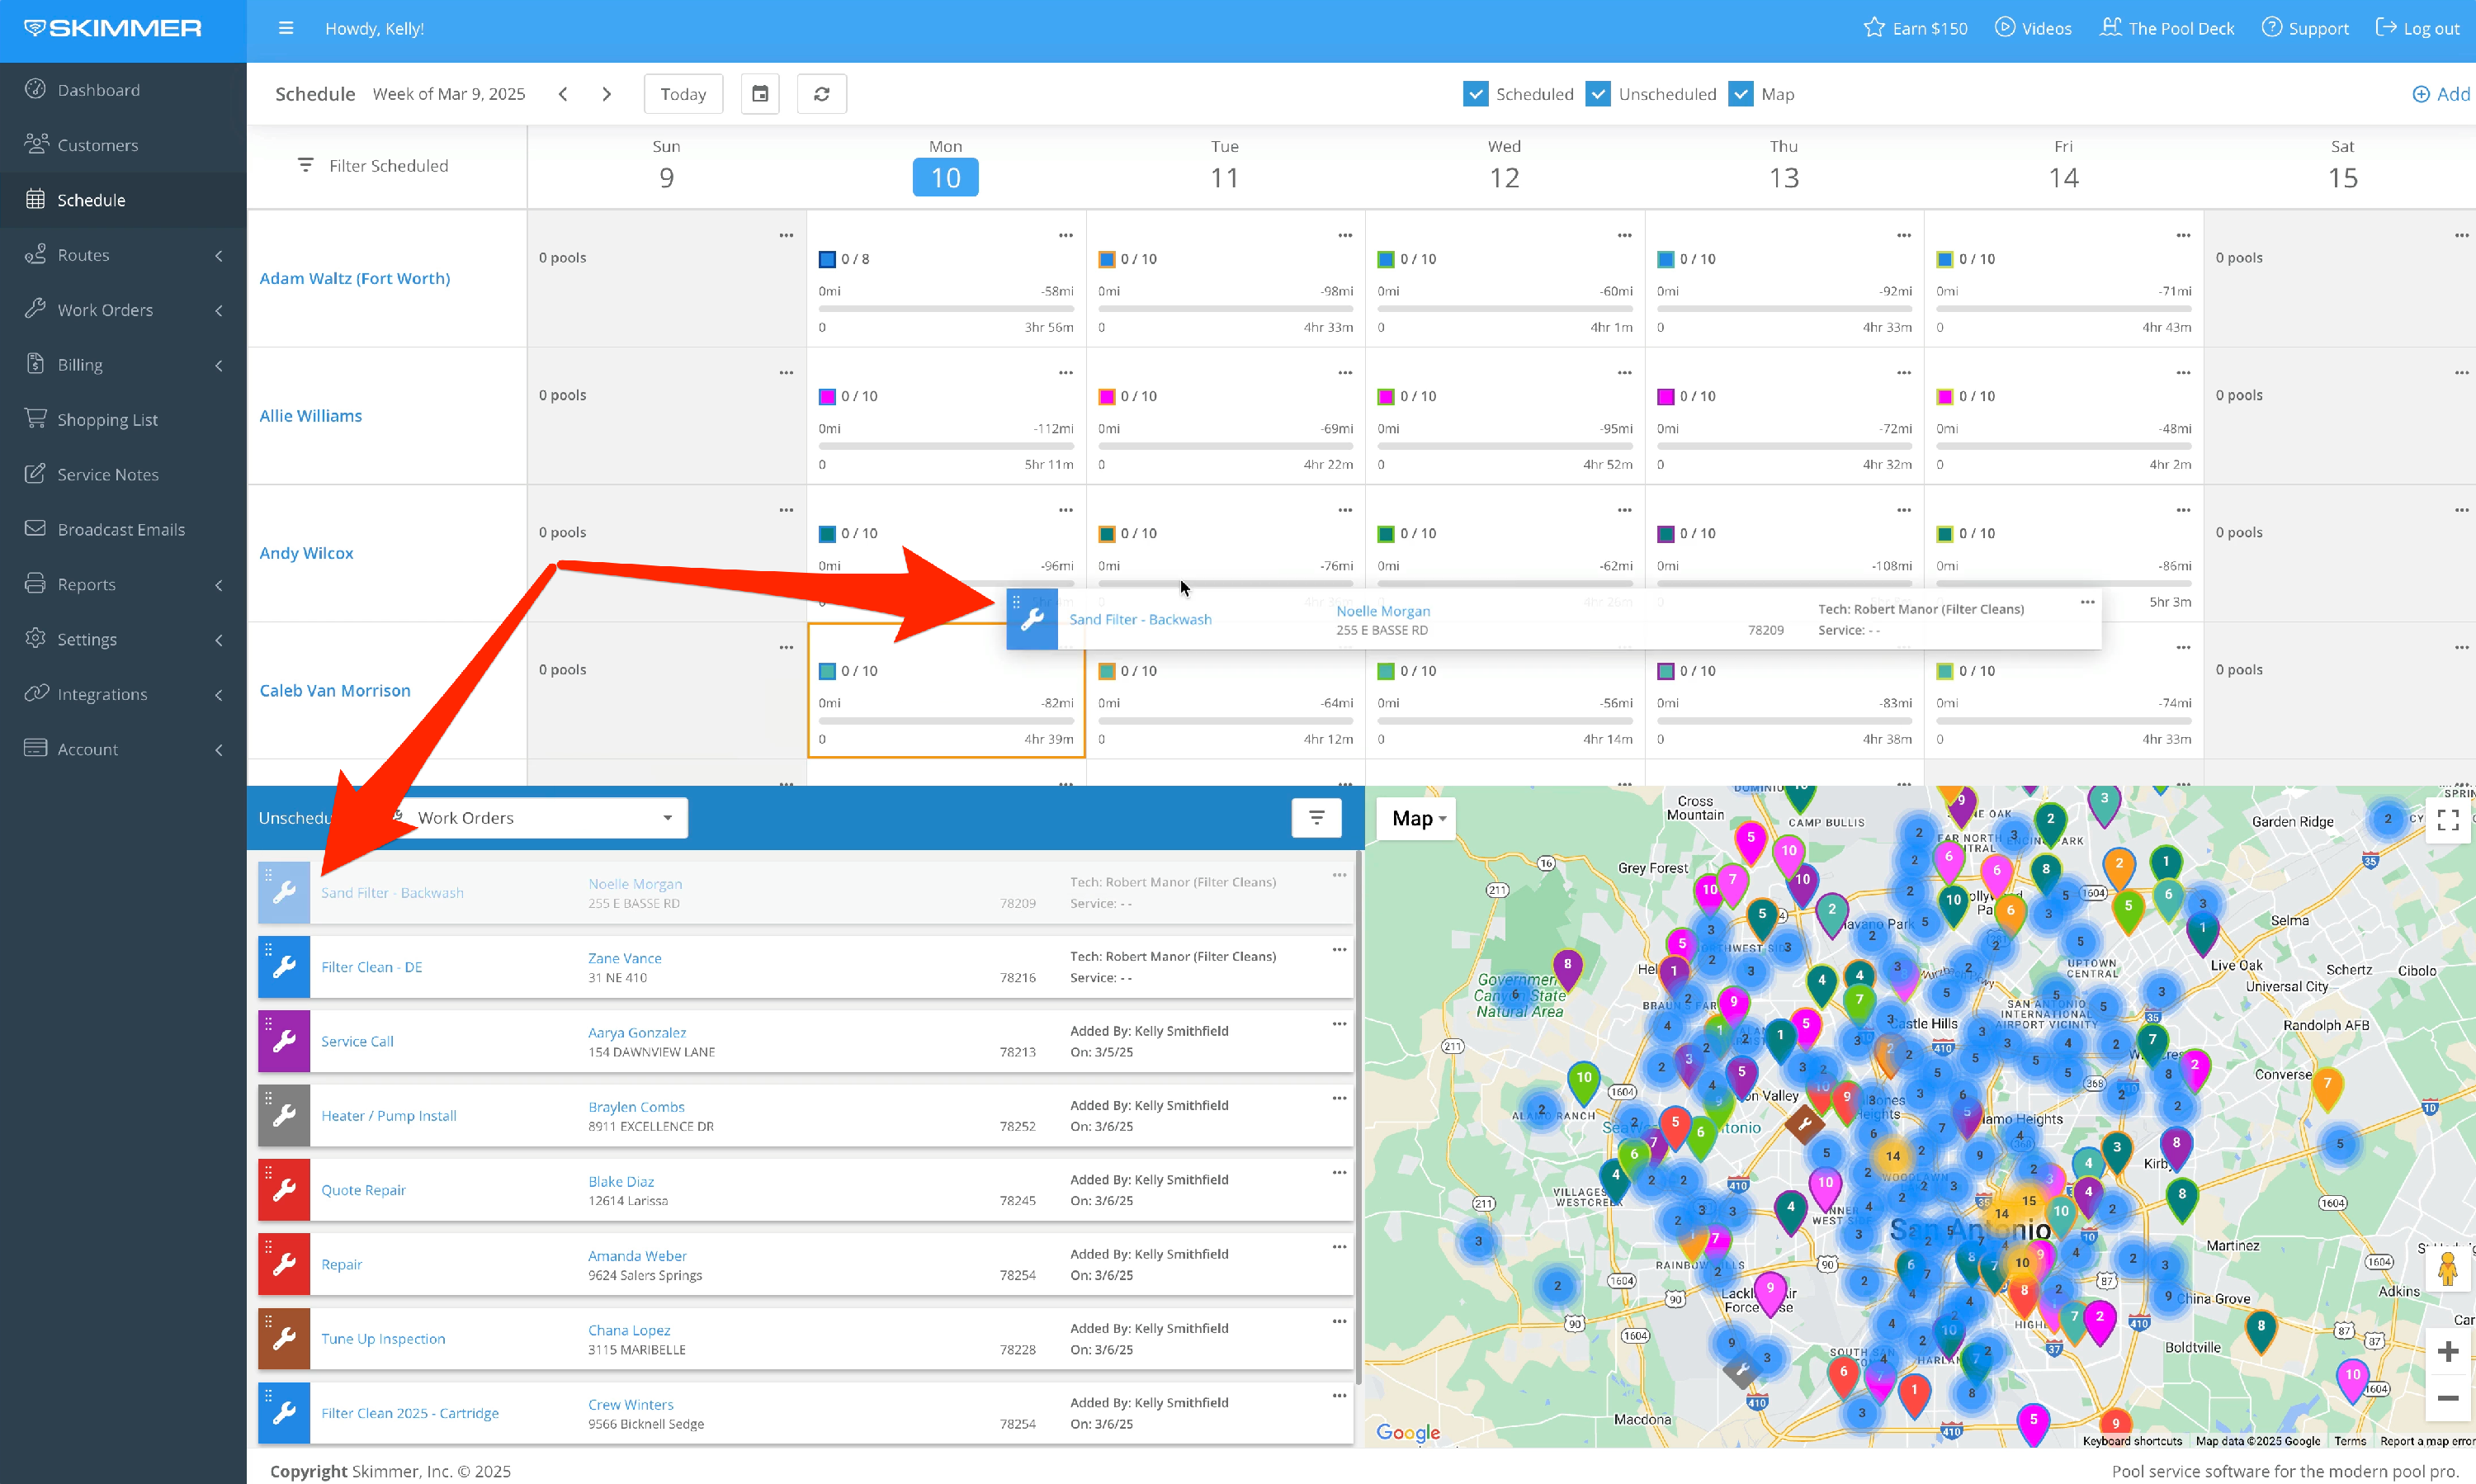
Task: Go to previous week arrow
Action: [563, 94]
